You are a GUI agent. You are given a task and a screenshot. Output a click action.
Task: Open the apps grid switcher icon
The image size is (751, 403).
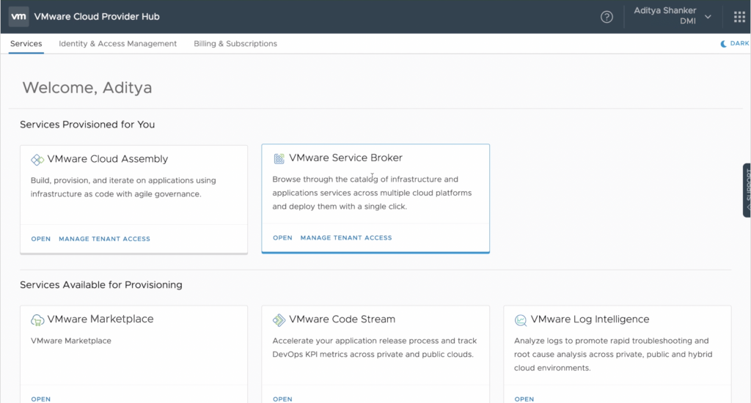coord(739,17)
